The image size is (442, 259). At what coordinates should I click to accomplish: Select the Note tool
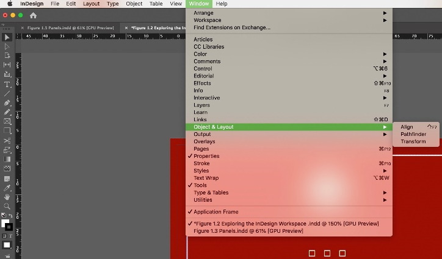coord(7,179)
